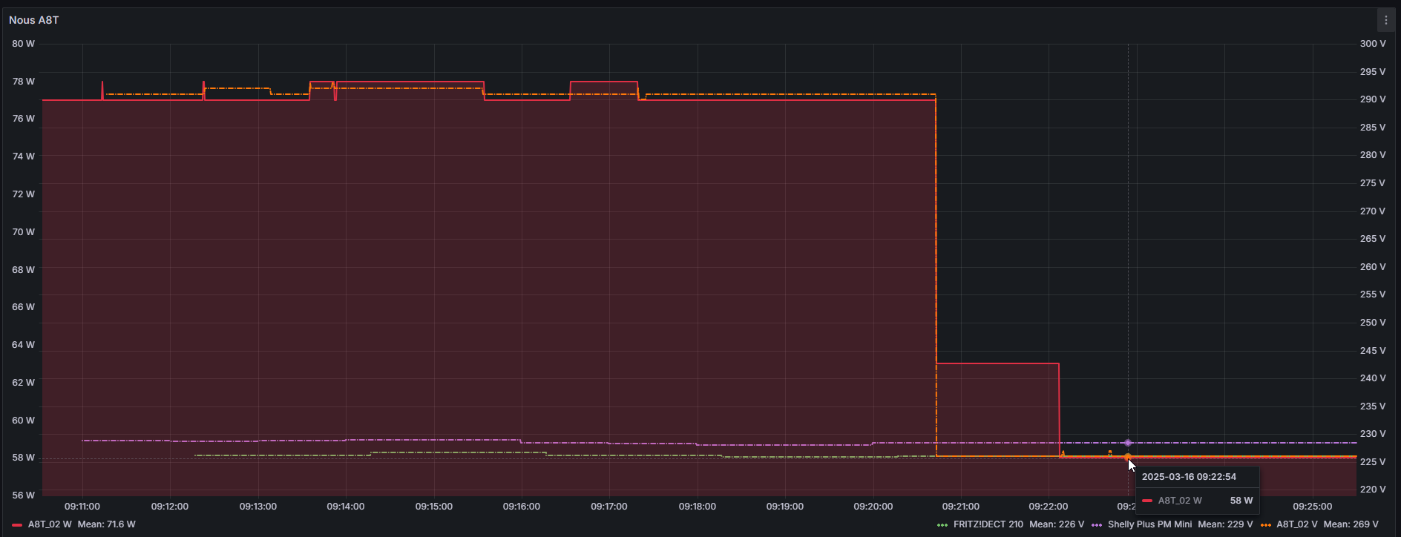Click the highlighted purple hover point on Shelly line
1401x537 pixels.
[x=1128, y=443]
